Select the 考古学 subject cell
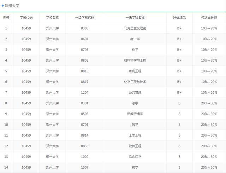 click(135, 39)
